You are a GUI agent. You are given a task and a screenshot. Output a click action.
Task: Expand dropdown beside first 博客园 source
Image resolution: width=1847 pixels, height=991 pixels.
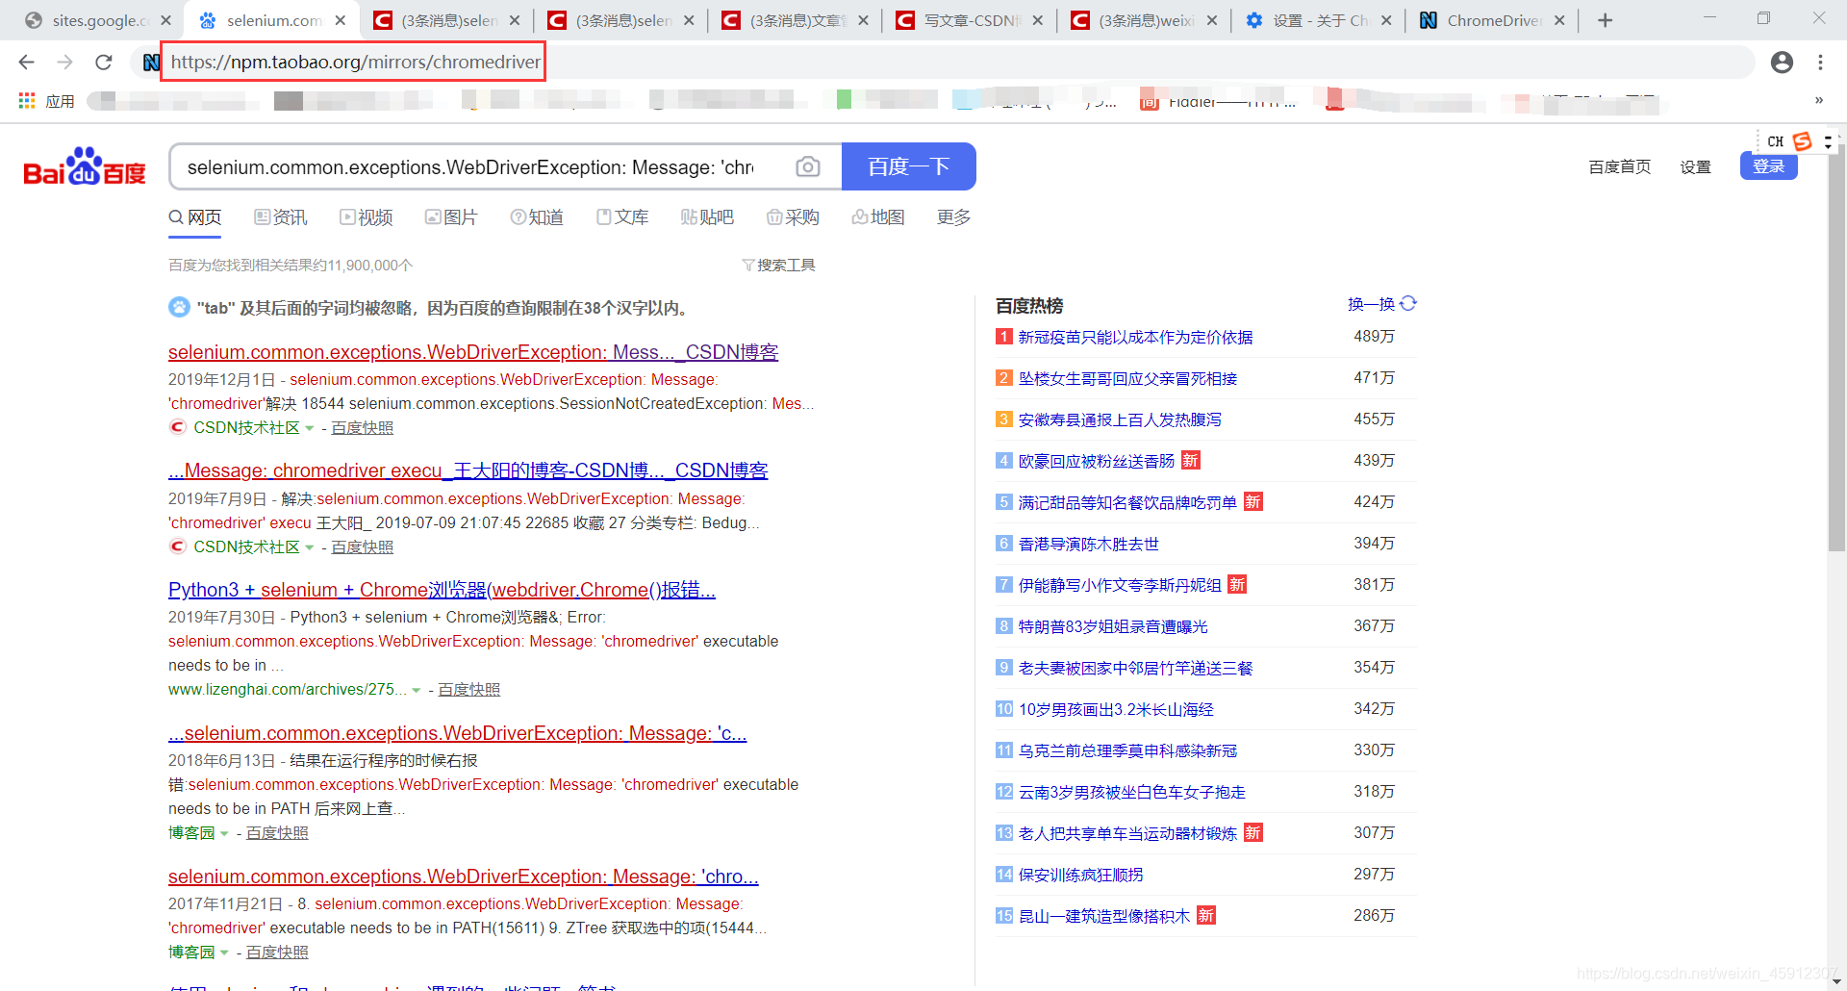224,833
